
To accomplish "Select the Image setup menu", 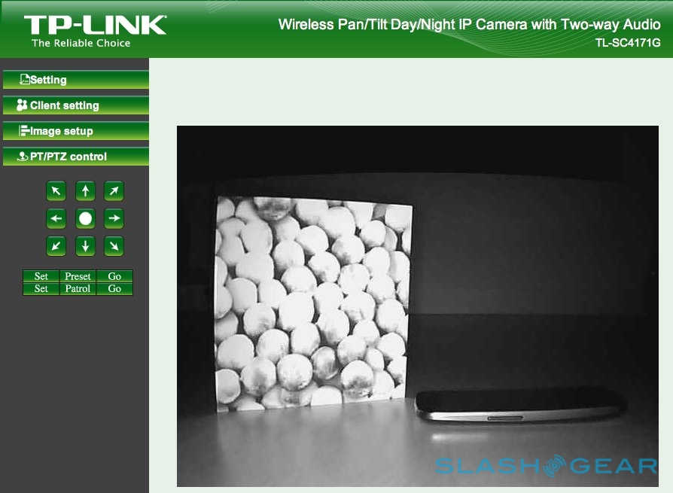I will tap(75, 131).
